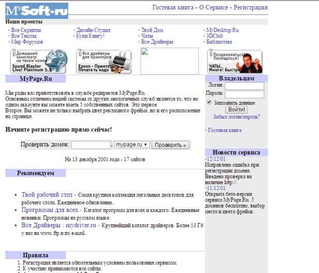Image resolution: width=319 pixels, height=273 pixels.
Task: Open the Все Драйверы project link
Action: (x=157, y=42)
